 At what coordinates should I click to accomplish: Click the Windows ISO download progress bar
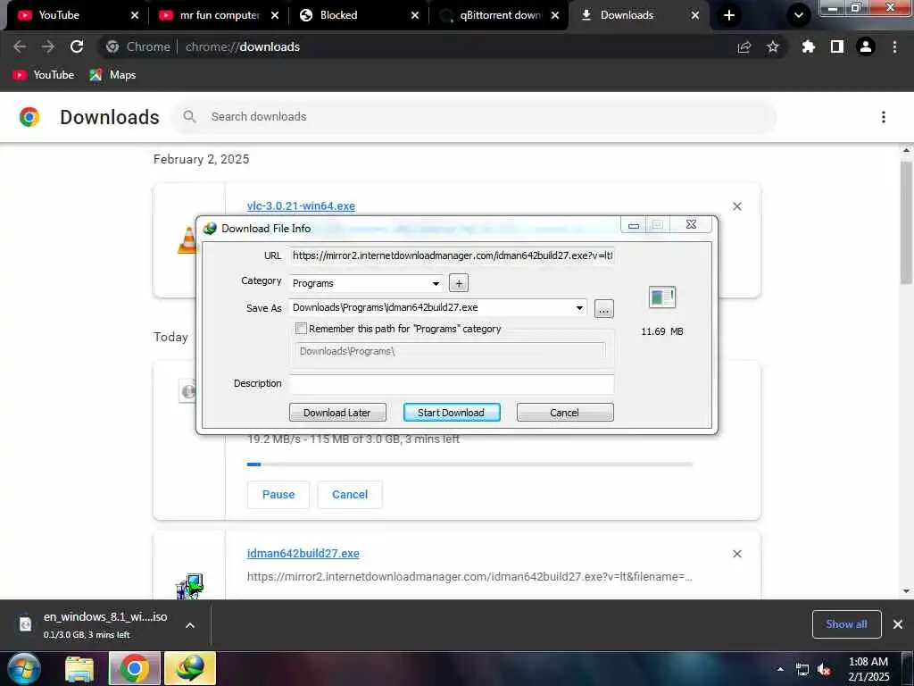pos(469,464)
